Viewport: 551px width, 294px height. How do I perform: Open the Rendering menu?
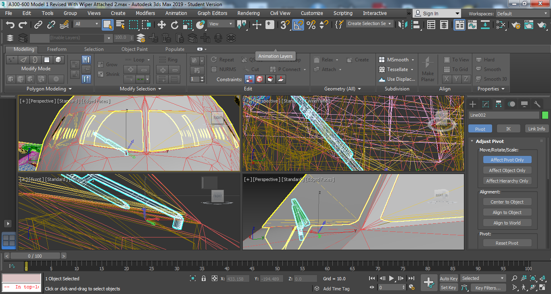[248, 13]
